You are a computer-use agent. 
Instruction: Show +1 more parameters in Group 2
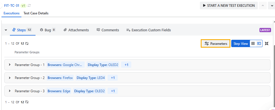tap(113, 78)
